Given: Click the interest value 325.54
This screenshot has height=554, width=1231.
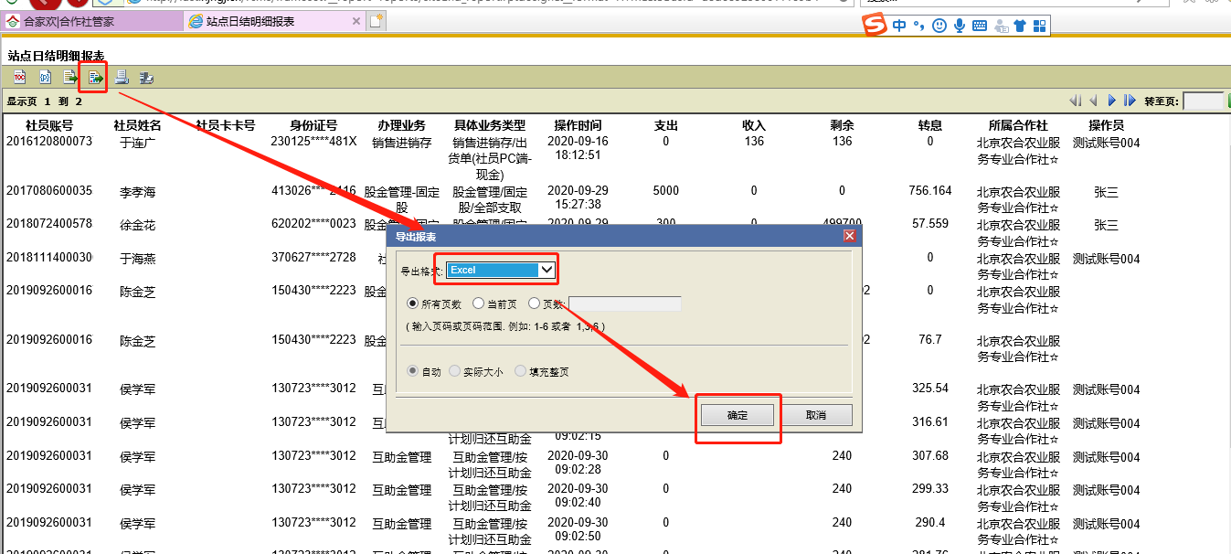Looking at the screenshot, I should coord(930,389).
